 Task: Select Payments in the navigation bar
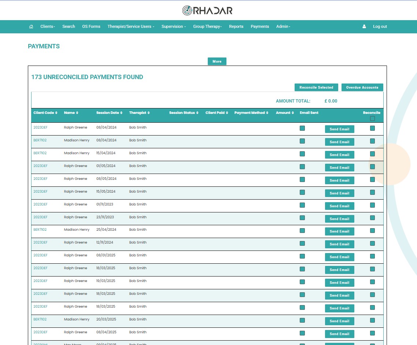pyautogui.click(x=260, y=27)
